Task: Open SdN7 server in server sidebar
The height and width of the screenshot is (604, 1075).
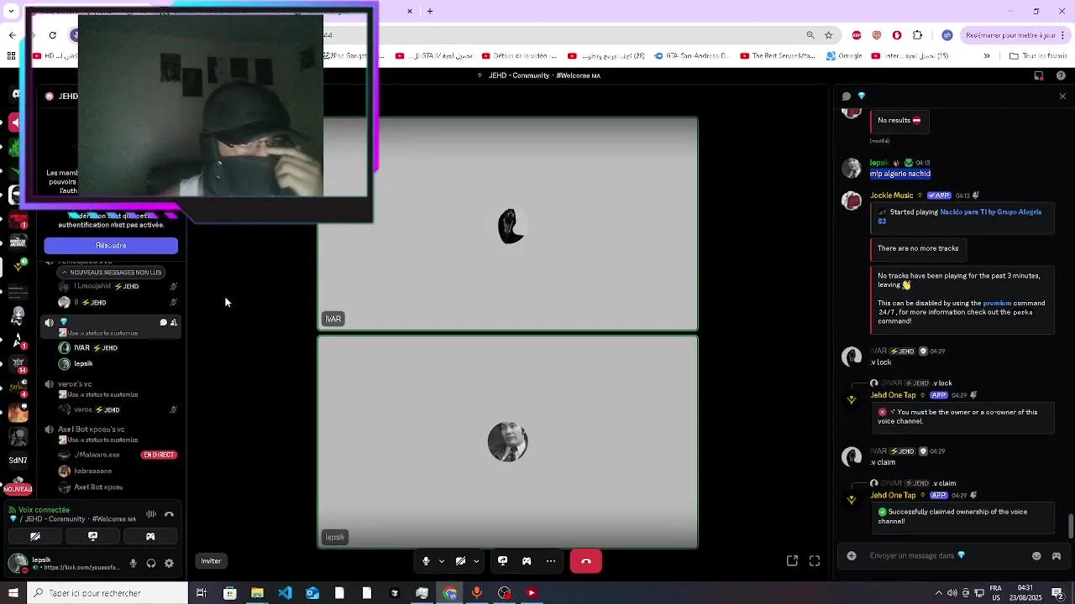Action: click(18, 461)
